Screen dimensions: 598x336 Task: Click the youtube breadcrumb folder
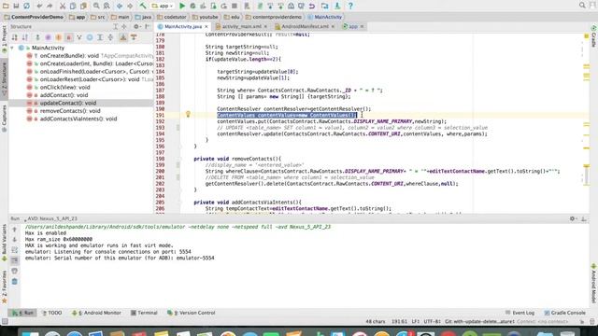click(x=206, y=17)
